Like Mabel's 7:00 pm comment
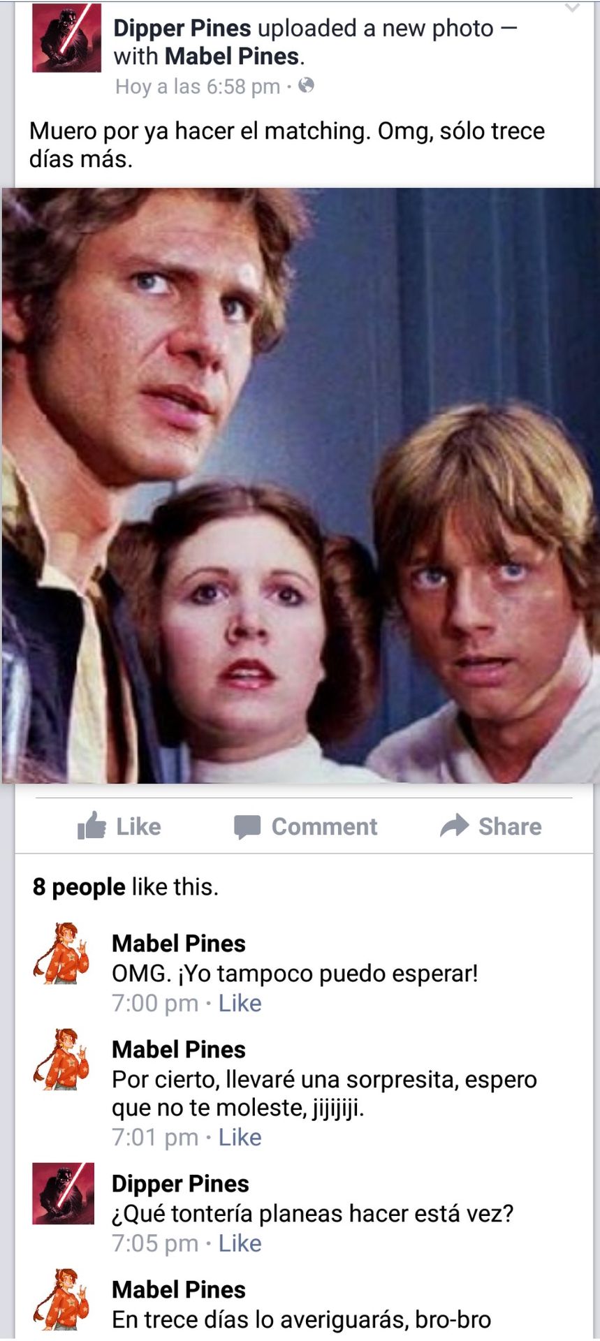 pyautogui.click(x=240, y=1003)
